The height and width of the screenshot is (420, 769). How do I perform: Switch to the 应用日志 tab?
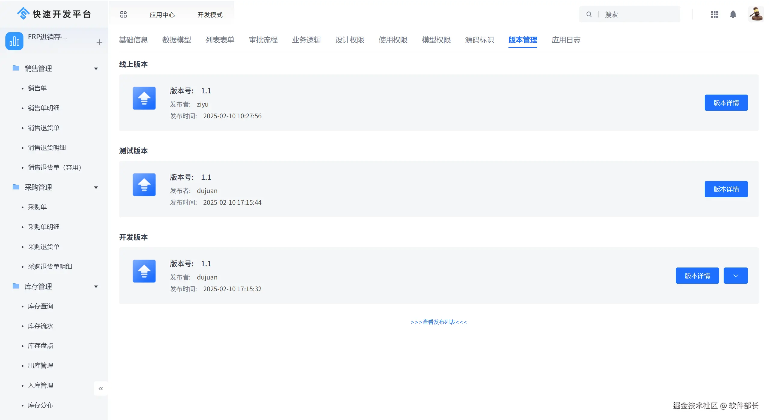point(566,40)
